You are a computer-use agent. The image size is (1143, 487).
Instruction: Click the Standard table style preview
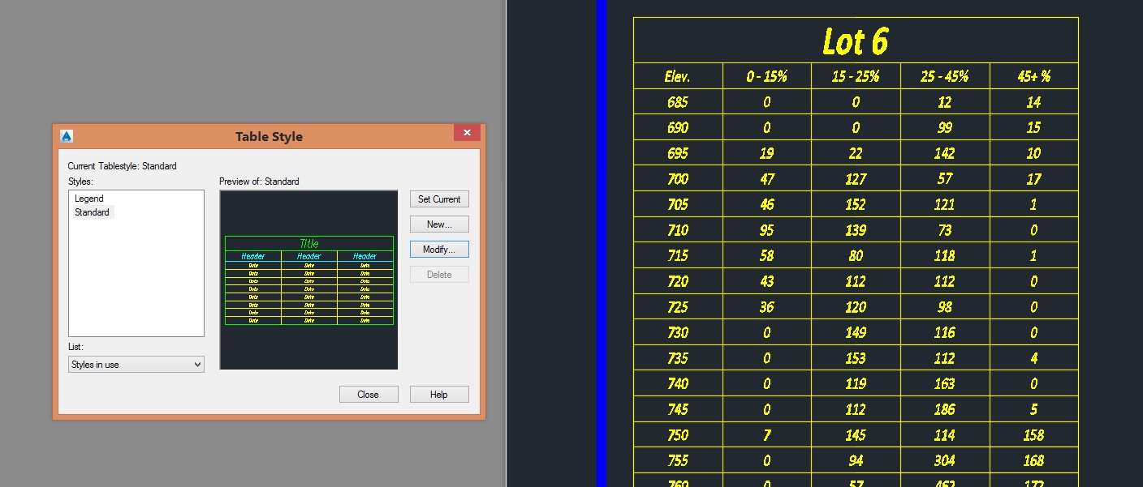point(308,280)
